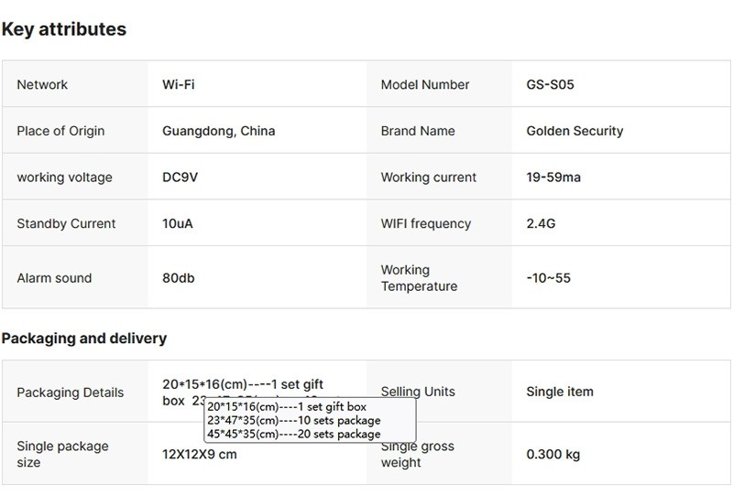Click the Key attributes heading

tap(64, 29)
